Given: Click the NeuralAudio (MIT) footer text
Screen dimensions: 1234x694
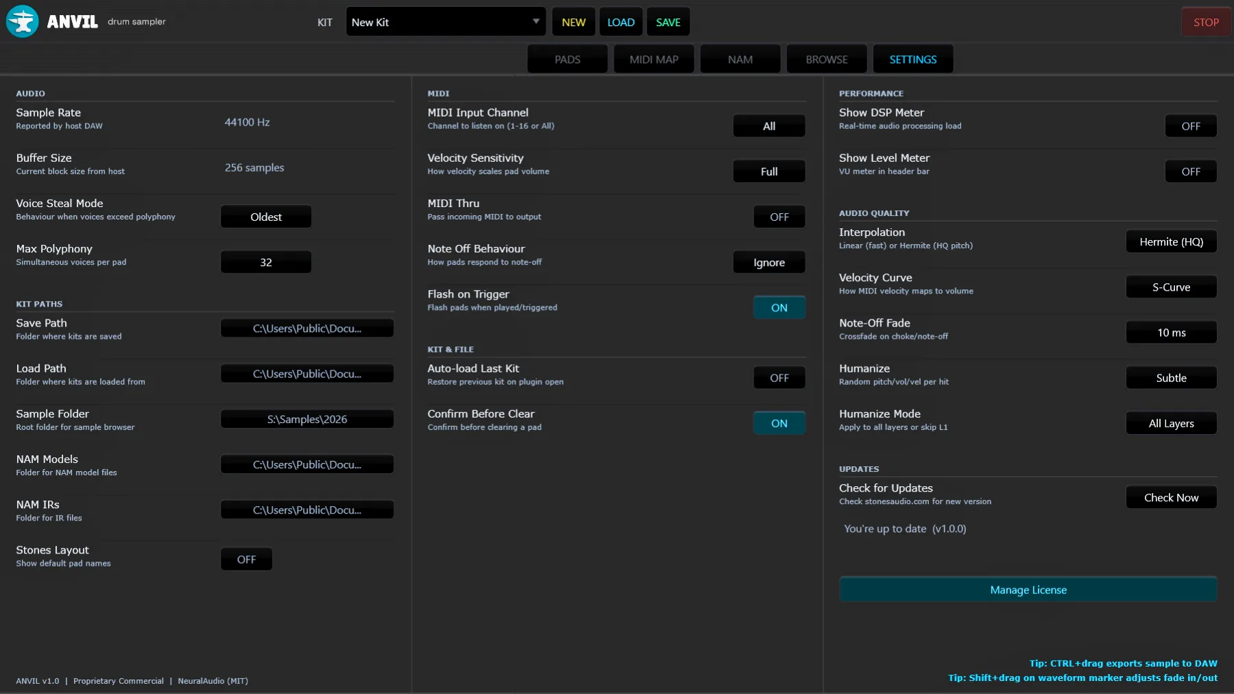Looking at the screenshot, I should point(213,681).
